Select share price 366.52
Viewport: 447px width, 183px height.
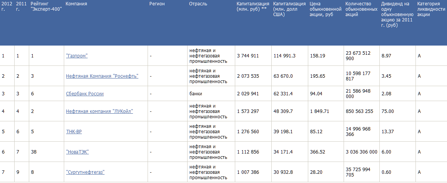pyautogui.click(x=317, y=152)
